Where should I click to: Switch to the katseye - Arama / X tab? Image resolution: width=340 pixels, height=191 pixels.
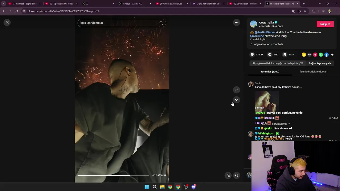[134, 4]
